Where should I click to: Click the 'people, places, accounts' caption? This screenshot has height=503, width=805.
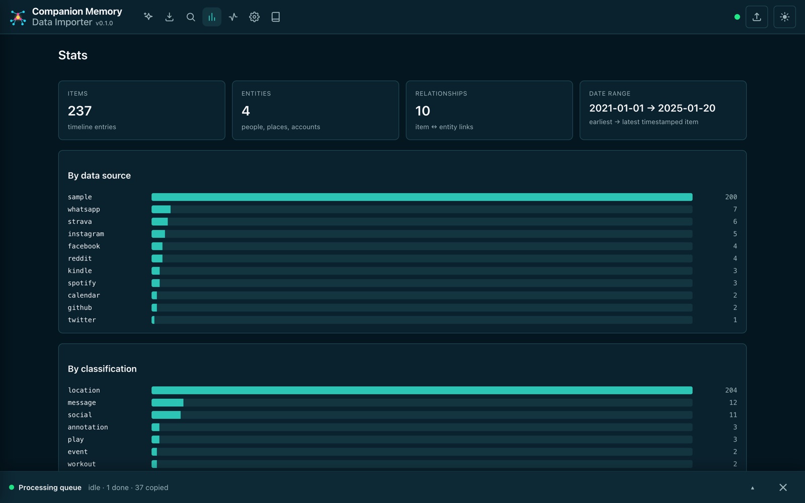[x=281, y=127]
